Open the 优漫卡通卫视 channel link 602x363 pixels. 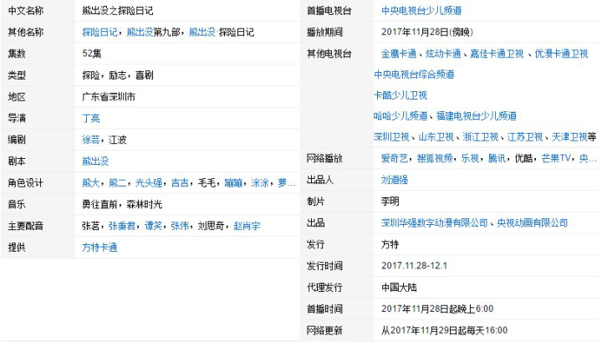[561, 54]
